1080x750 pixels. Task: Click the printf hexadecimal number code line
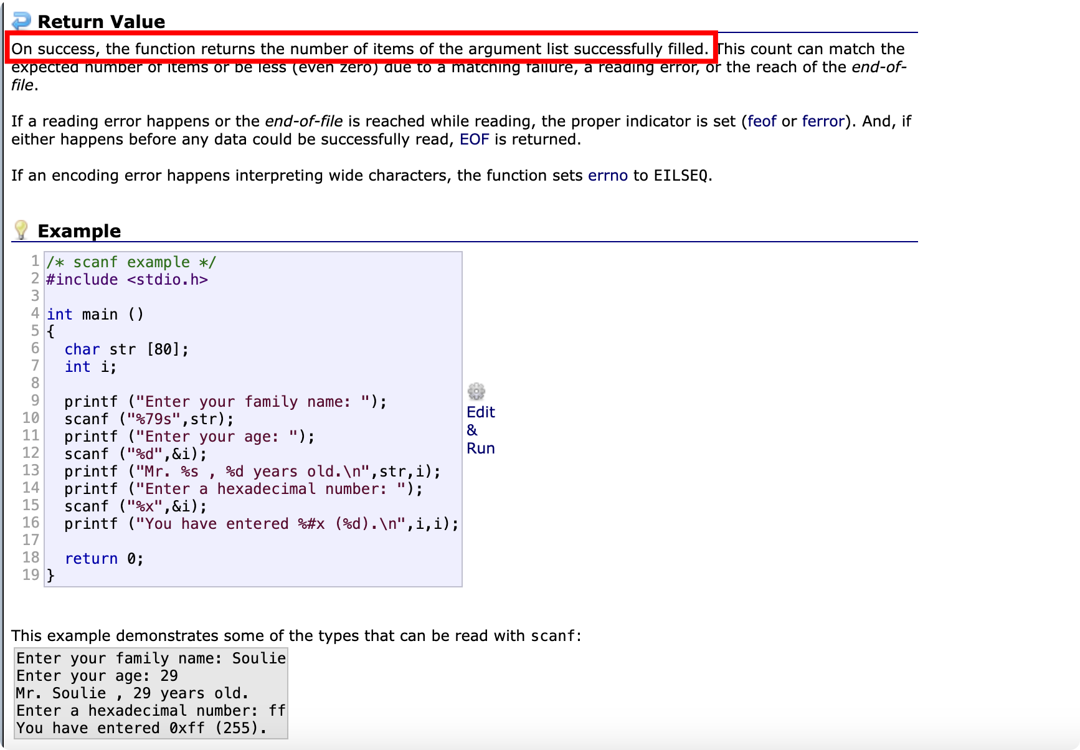tap(244, 489)
